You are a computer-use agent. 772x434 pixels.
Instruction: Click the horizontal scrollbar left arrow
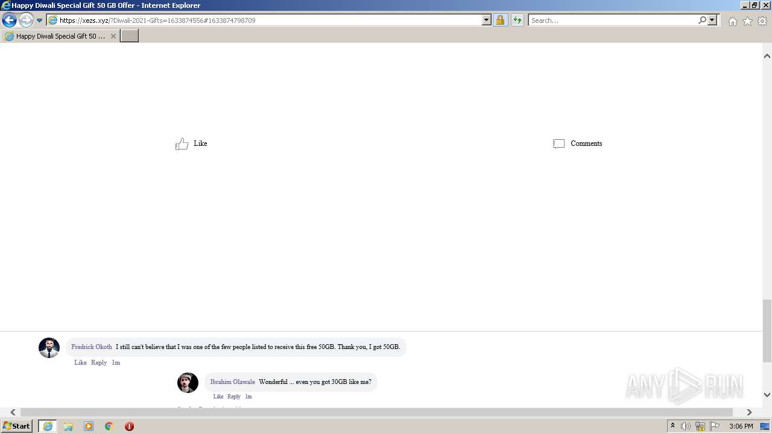13,412
